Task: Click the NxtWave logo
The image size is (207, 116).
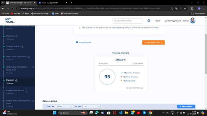Action: (10, 21)
